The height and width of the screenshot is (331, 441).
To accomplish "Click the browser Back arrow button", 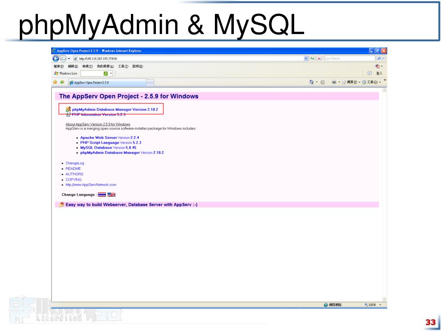I will [56, 59].
